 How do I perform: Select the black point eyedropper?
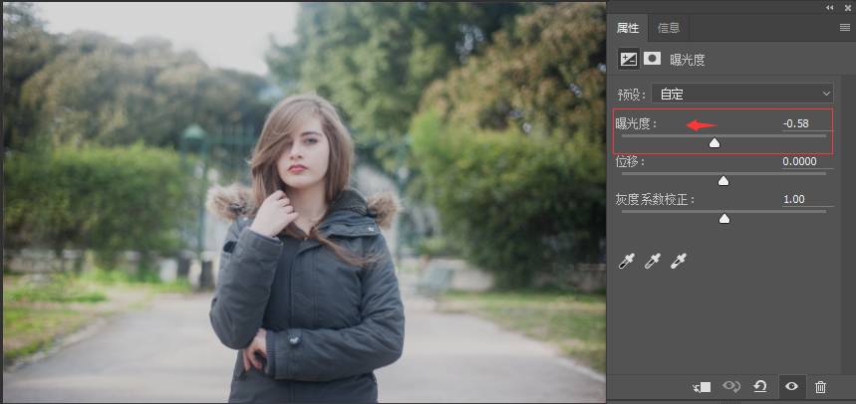tap(626, 261)
